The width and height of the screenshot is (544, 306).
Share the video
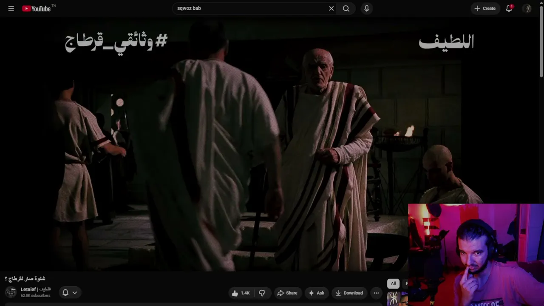(287, 293)
